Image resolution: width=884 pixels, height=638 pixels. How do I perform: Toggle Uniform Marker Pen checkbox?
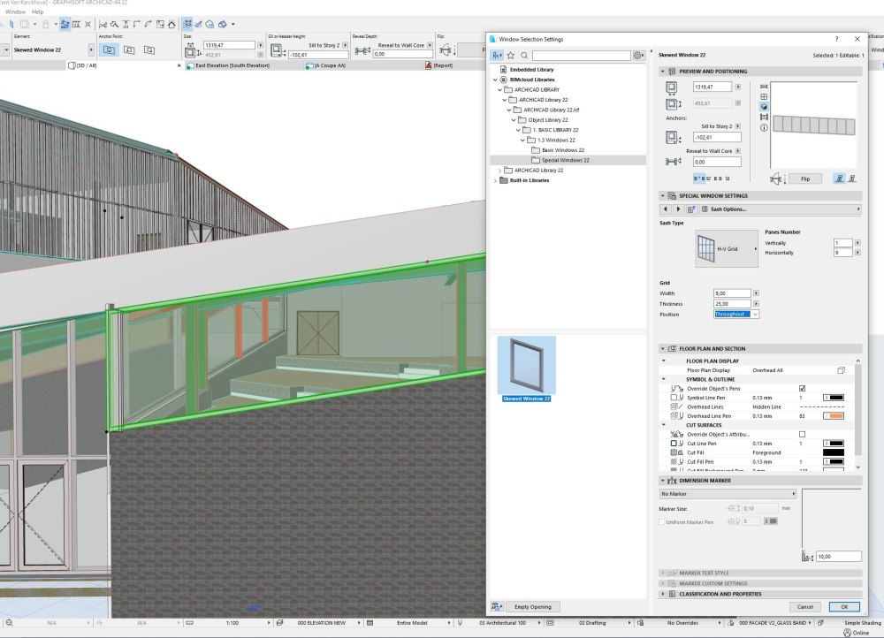point(663,522)
